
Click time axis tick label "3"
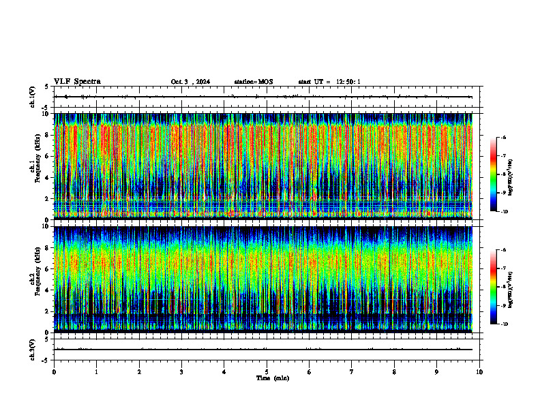(181, 372)
